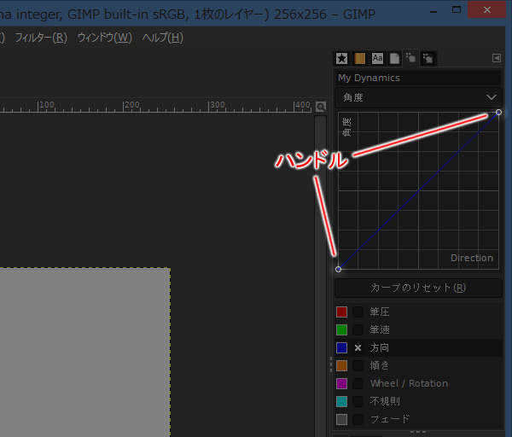The height and width of the screenshot is (437, 512).
Task: Open the ヘルプ(H) menu
Action: 162,38
